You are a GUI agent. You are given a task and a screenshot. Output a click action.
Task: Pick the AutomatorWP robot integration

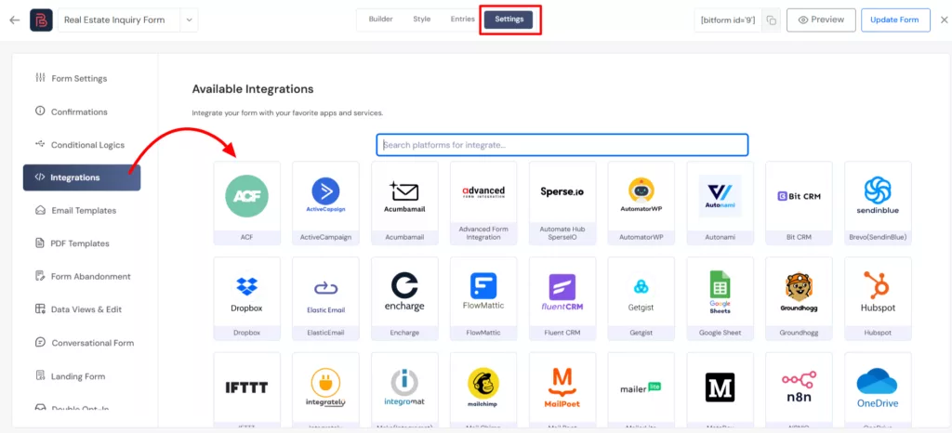tap(641, 203)
